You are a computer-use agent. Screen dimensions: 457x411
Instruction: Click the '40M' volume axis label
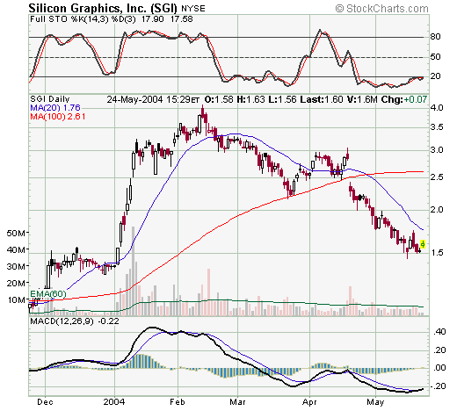(16, 250)
